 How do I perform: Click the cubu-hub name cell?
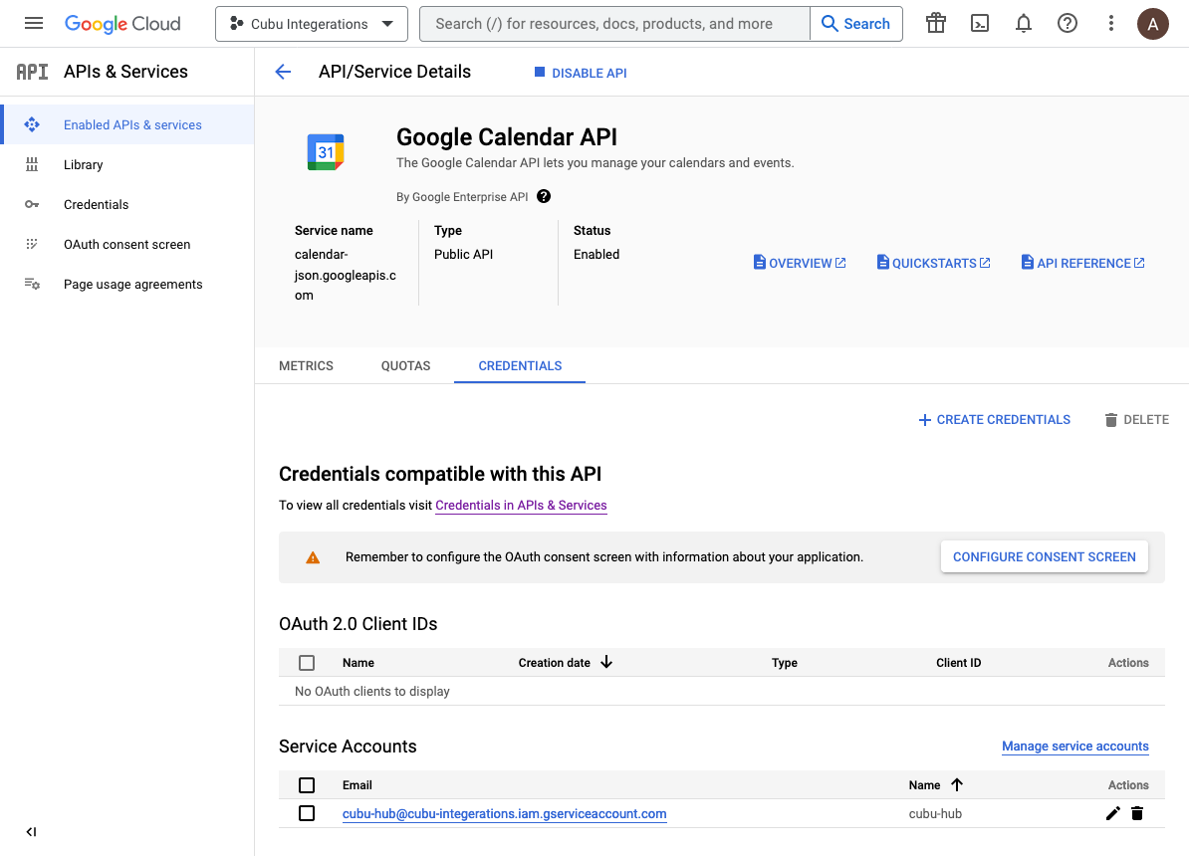[935, 813]
